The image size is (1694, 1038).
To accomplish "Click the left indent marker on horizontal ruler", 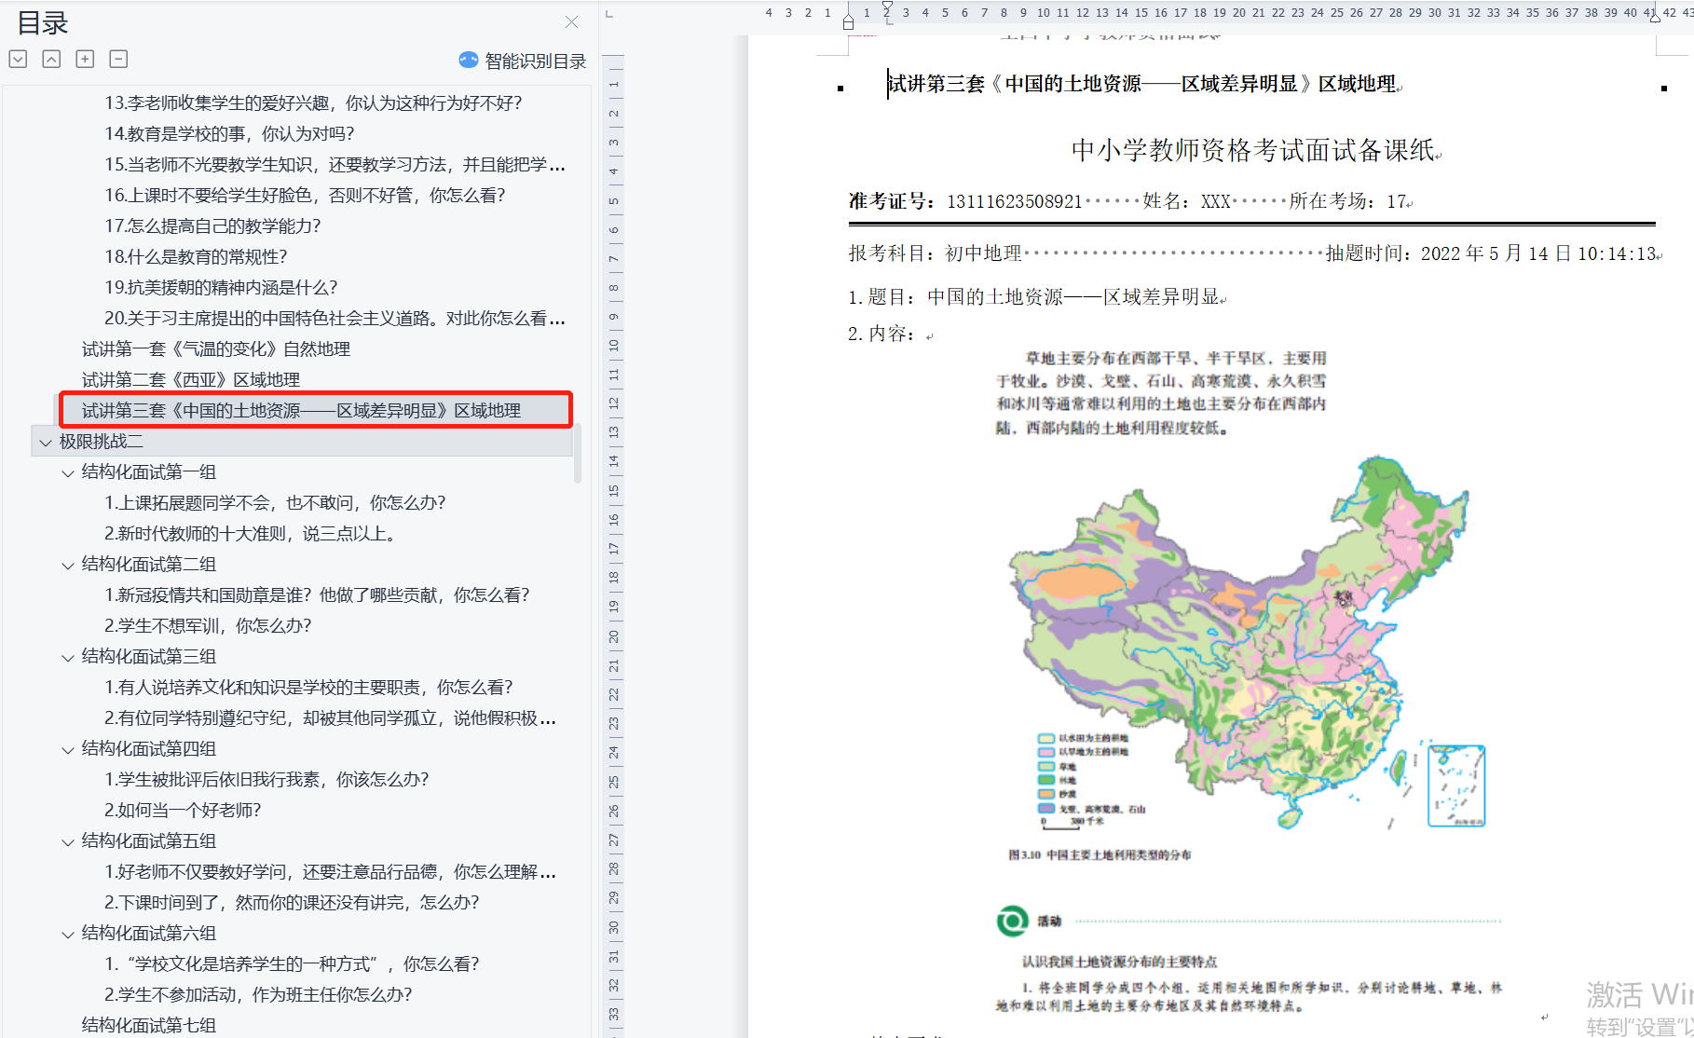I will pos(848,20).
